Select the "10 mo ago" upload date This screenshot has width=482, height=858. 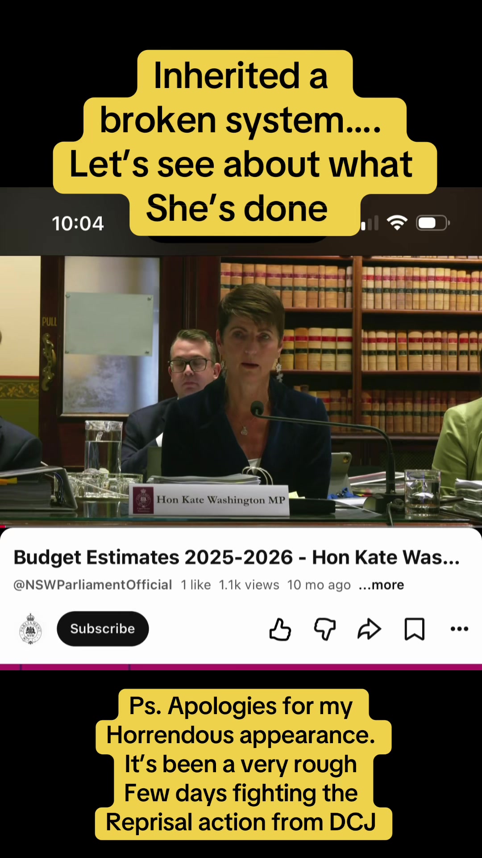pyautogui.click(x=319, y=585)
